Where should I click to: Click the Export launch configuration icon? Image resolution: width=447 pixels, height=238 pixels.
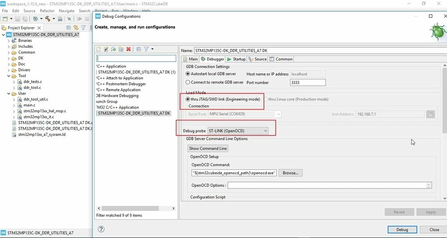point(114,49)
